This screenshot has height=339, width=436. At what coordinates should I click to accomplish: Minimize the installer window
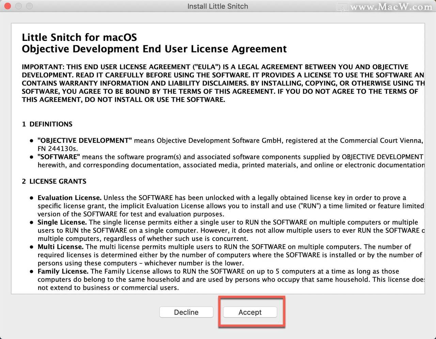[18, 6]
